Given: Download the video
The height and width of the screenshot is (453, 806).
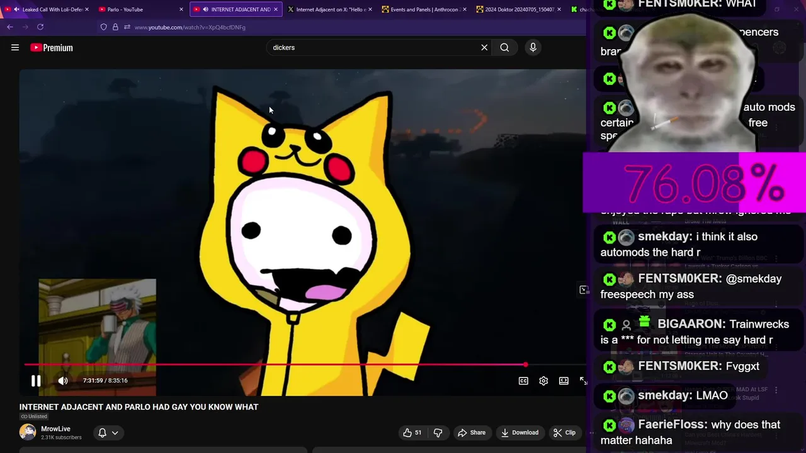Looking at the screenshot, I should (x=519, y=432).
